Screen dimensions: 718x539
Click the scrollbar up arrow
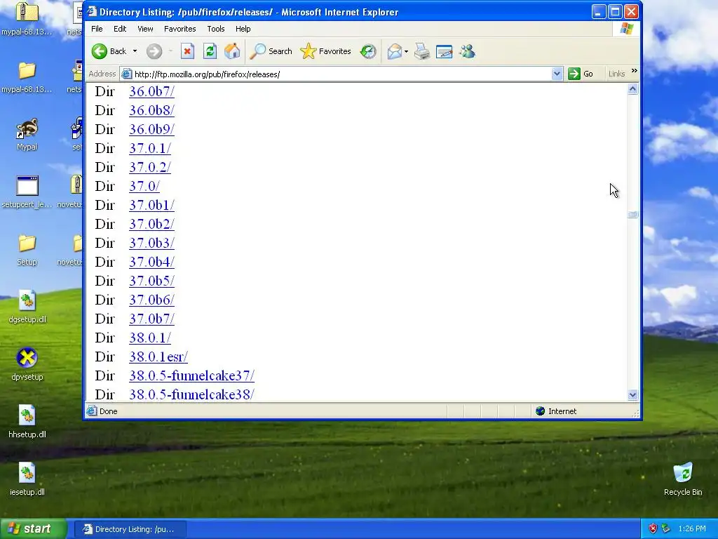tap(632, 89)
